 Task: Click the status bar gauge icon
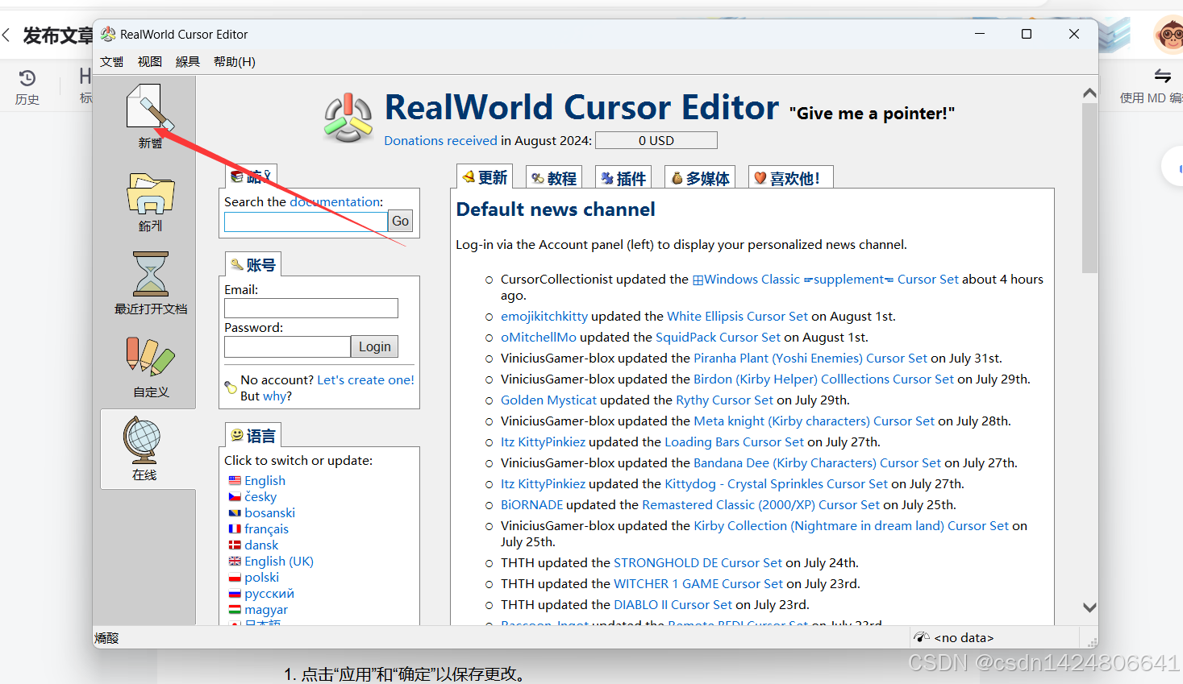pyautogui.click(x=922, y=637)
